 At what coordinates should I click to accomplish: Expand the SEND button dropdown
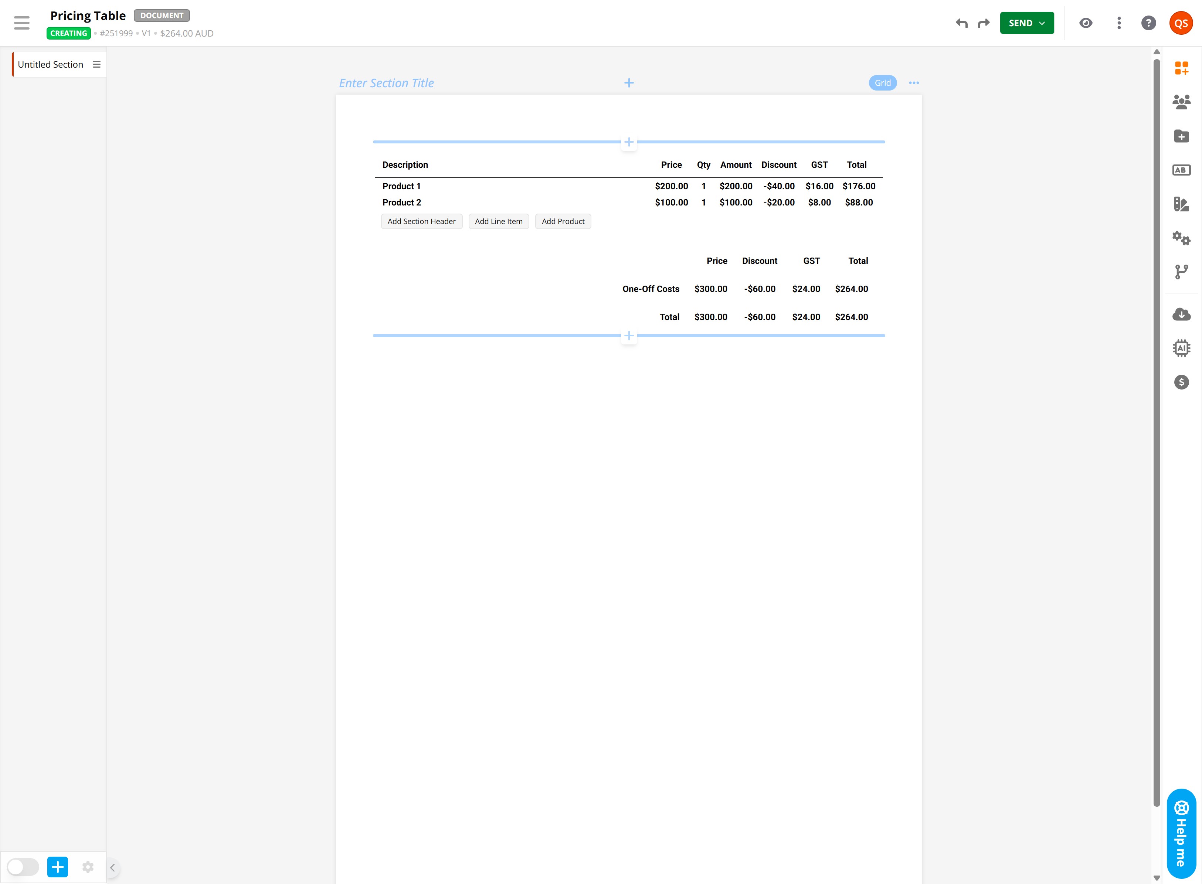(1042, 23)
